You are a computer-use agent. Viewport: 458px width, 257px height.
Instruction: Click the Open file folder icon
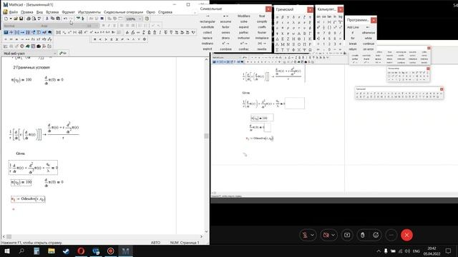16,19
